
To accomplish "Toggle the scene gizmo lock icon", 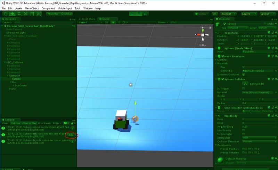I will [210, 28].
